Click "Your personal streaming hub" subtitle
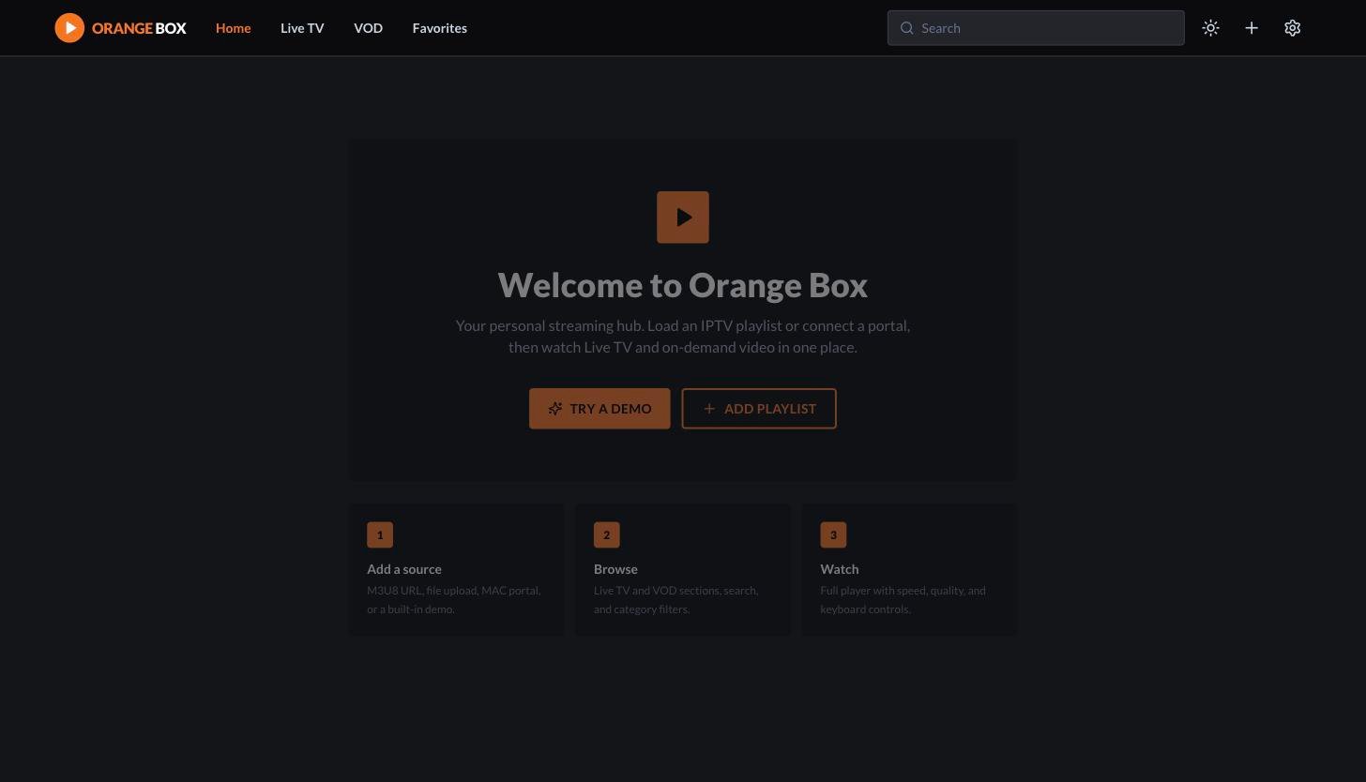This screenshot has width=1366, height=782. 683,337
